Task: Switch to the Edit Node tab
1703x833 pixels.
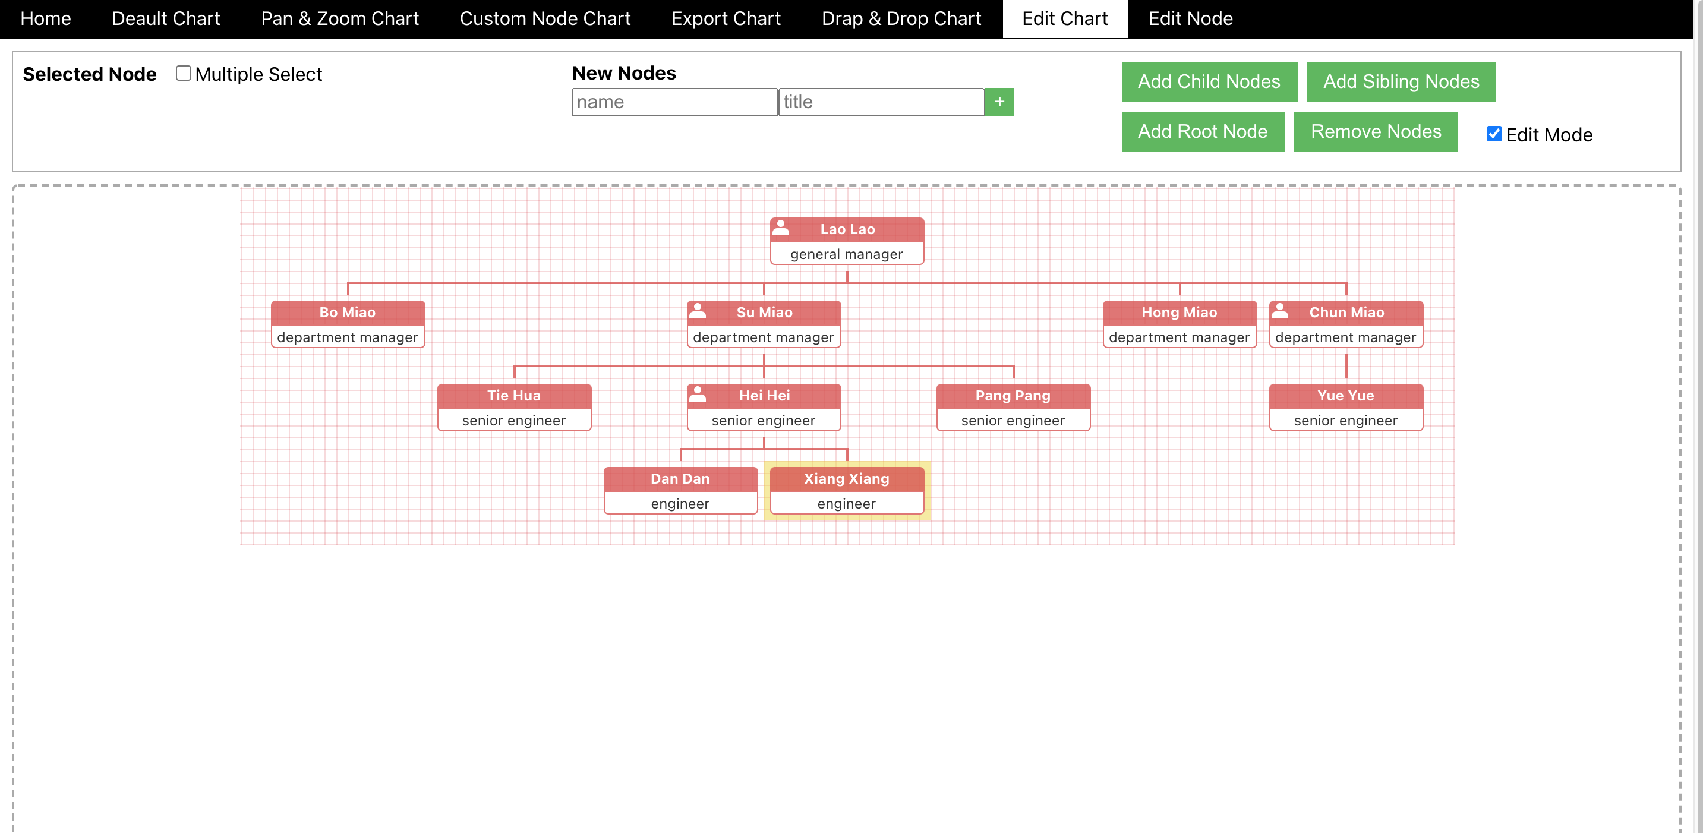Action: 1190,18
